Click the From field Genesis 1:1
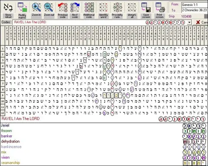This screenshot has height=166, width=208. (x=195, y=5)
